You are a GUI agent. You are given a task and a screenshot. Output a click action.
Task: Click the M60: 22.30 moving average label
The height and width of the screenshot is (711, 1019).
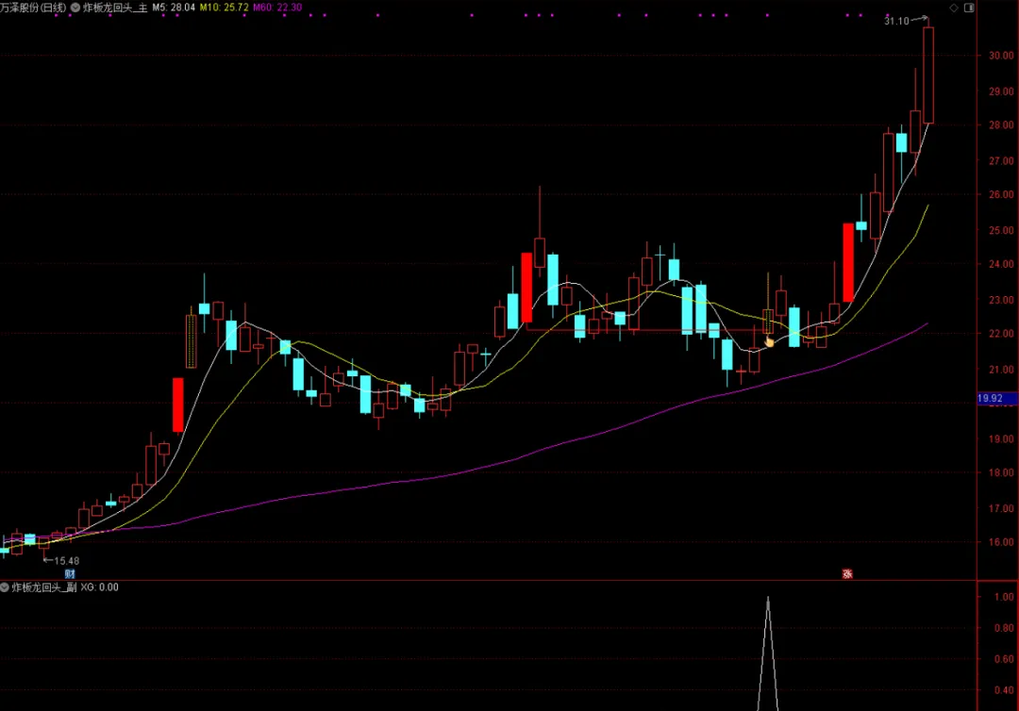(x=277, y=8)
